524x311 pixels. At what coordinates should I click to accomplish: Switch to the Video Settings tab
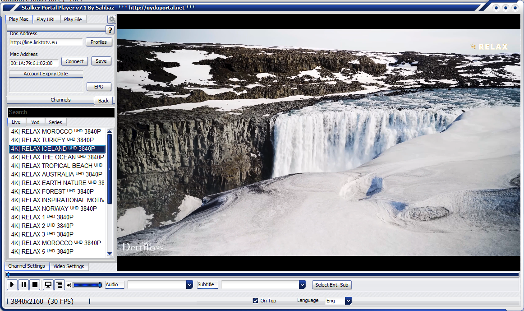click(69, 266)
